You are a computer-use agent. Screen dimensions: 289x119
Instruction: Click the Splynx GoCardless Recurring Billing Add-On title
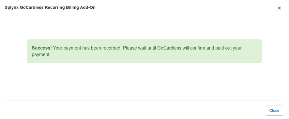[x=50, y=7]
